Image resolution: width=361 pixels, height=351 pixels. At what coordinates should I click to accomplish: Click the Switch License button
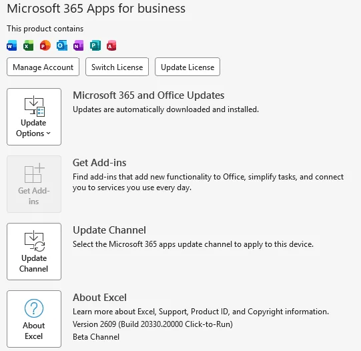coord(117,67)
